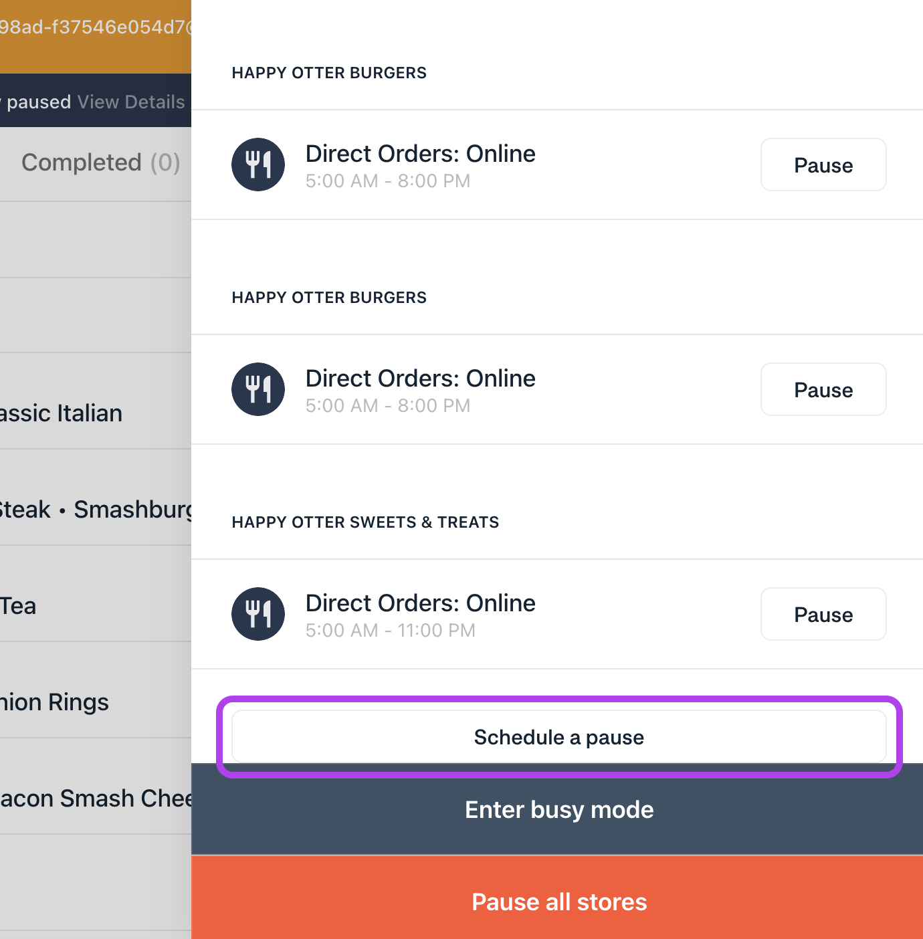Click the 5:00 AM - 11:00 PM hours text
Screen dimensions: 923x939
(390, 631)
